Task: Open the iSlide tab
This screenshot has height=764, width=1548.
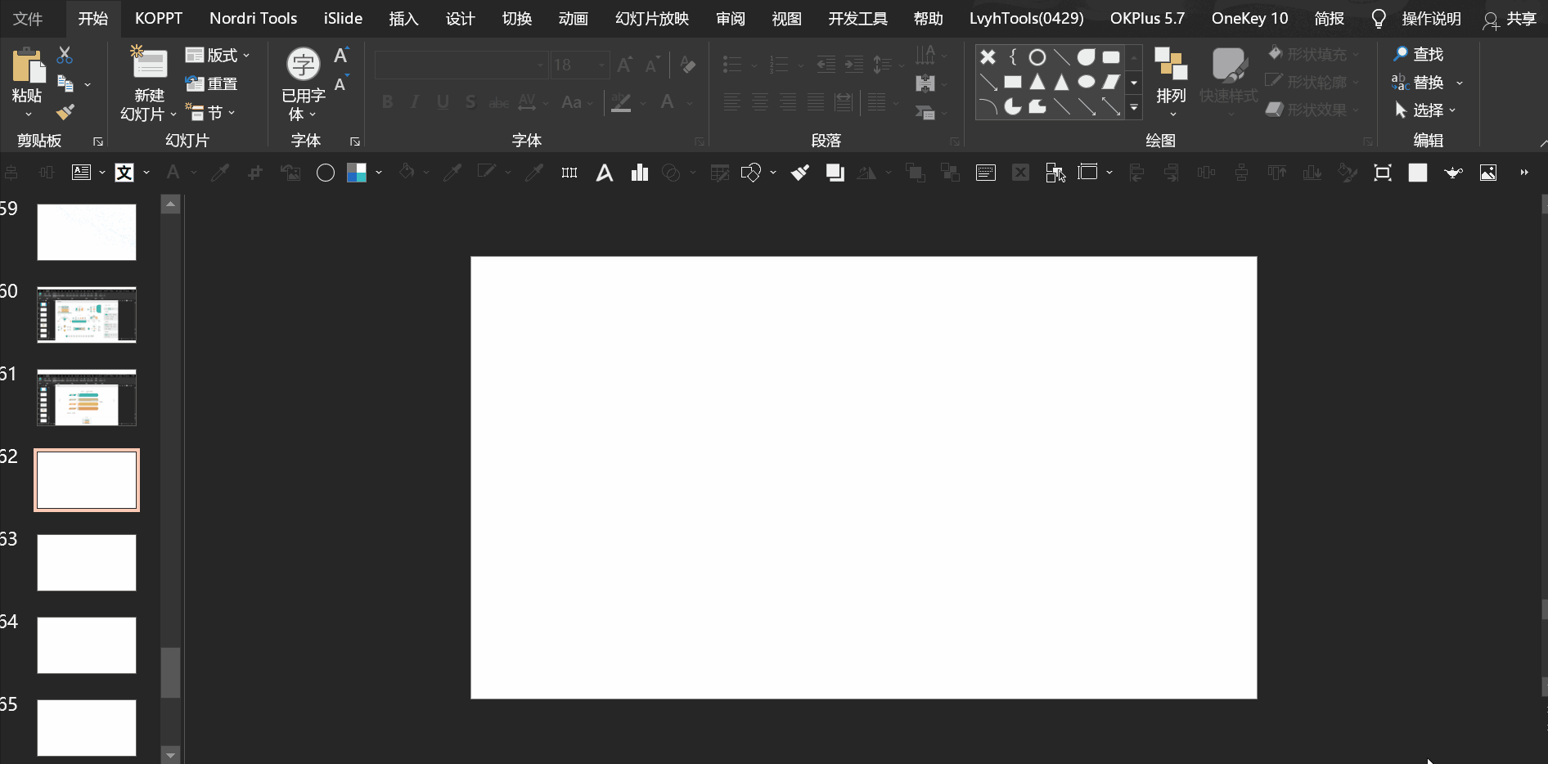Action: (x=343, y=18)
